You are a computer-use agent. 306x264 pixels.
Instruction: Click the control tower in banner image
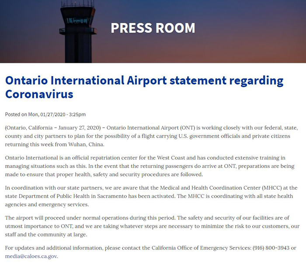click(78, 31)
